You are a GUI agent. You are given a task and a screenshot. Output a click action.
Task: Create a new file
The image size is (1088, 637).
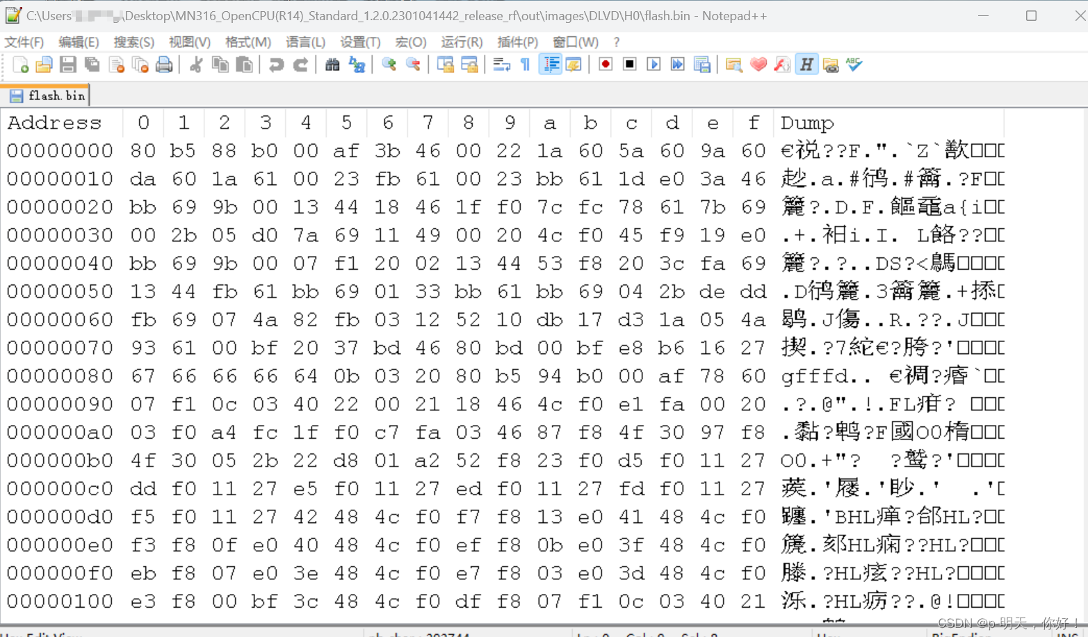[x=19, y=64]
